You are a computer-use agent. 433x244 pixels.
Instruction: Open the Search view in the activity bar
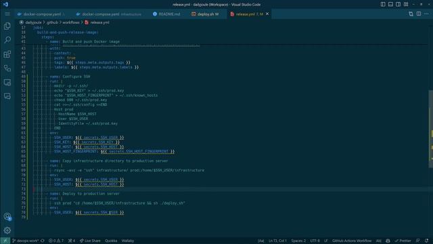click(7, 40)
